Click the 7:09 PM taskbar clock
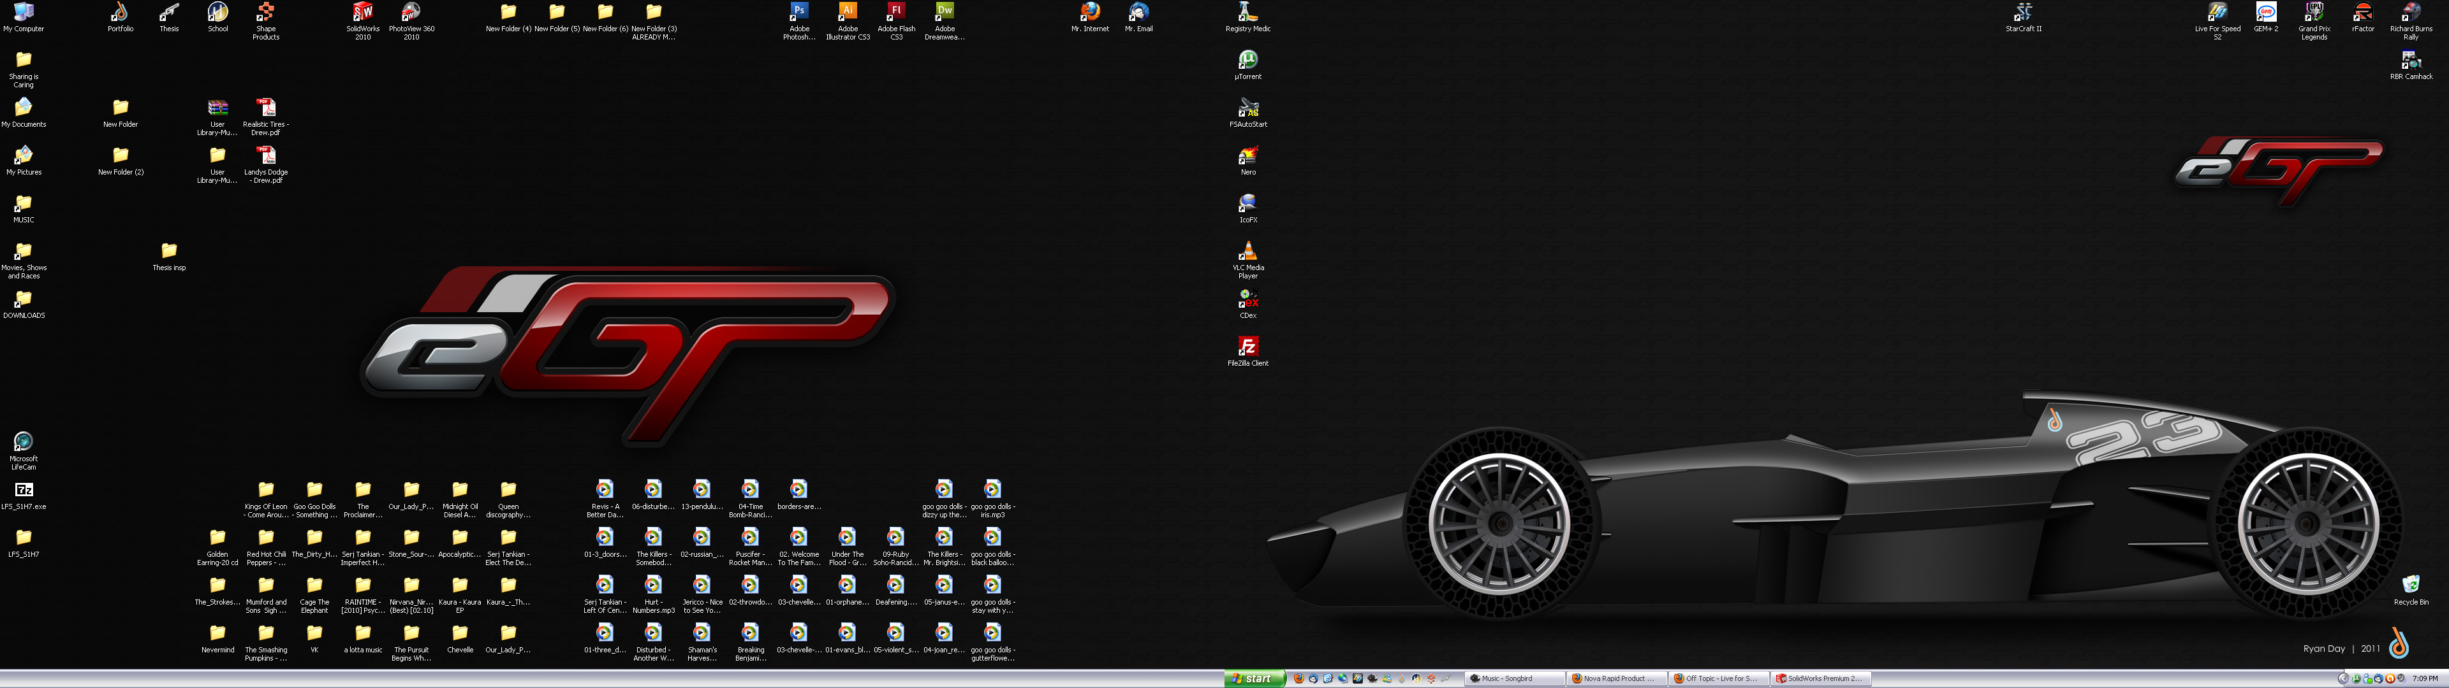 (x=2425, y=678)
